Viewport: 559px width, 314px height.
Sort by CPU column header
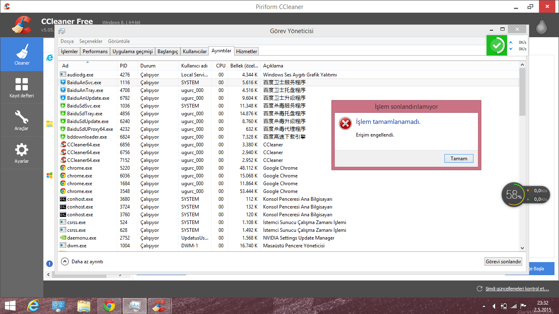(221, 65)
